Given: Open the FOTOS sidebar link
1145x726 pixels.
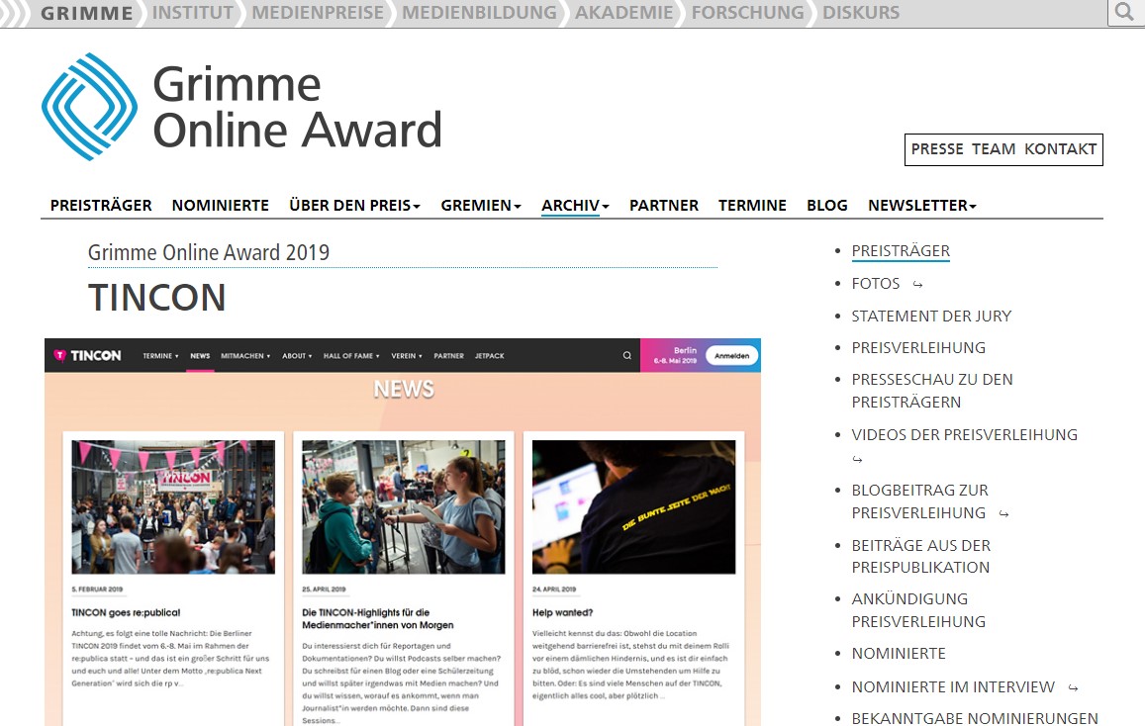Looking at the screenshot, I should 876,283.
